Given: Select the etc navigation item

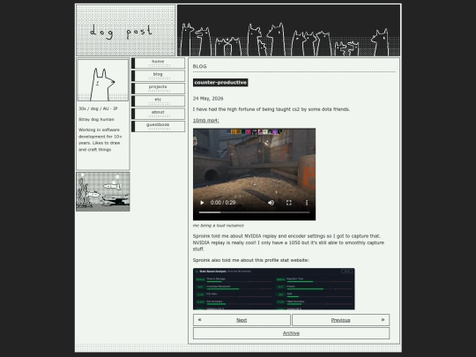Looking at the screenshot, I should tap(158, 101).
